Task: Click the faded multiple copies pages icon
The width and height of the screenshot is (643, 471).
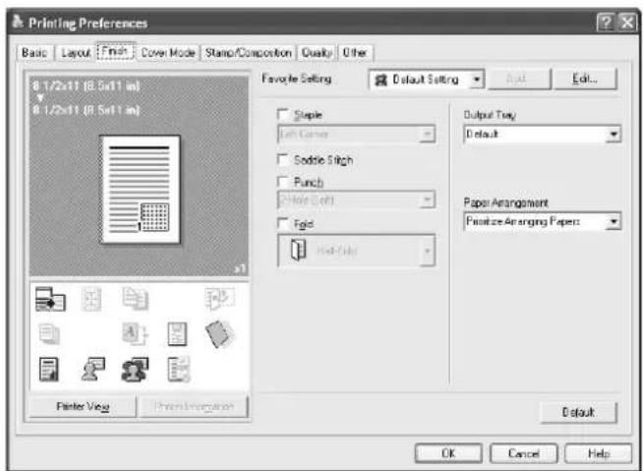Action: (49, 333)
